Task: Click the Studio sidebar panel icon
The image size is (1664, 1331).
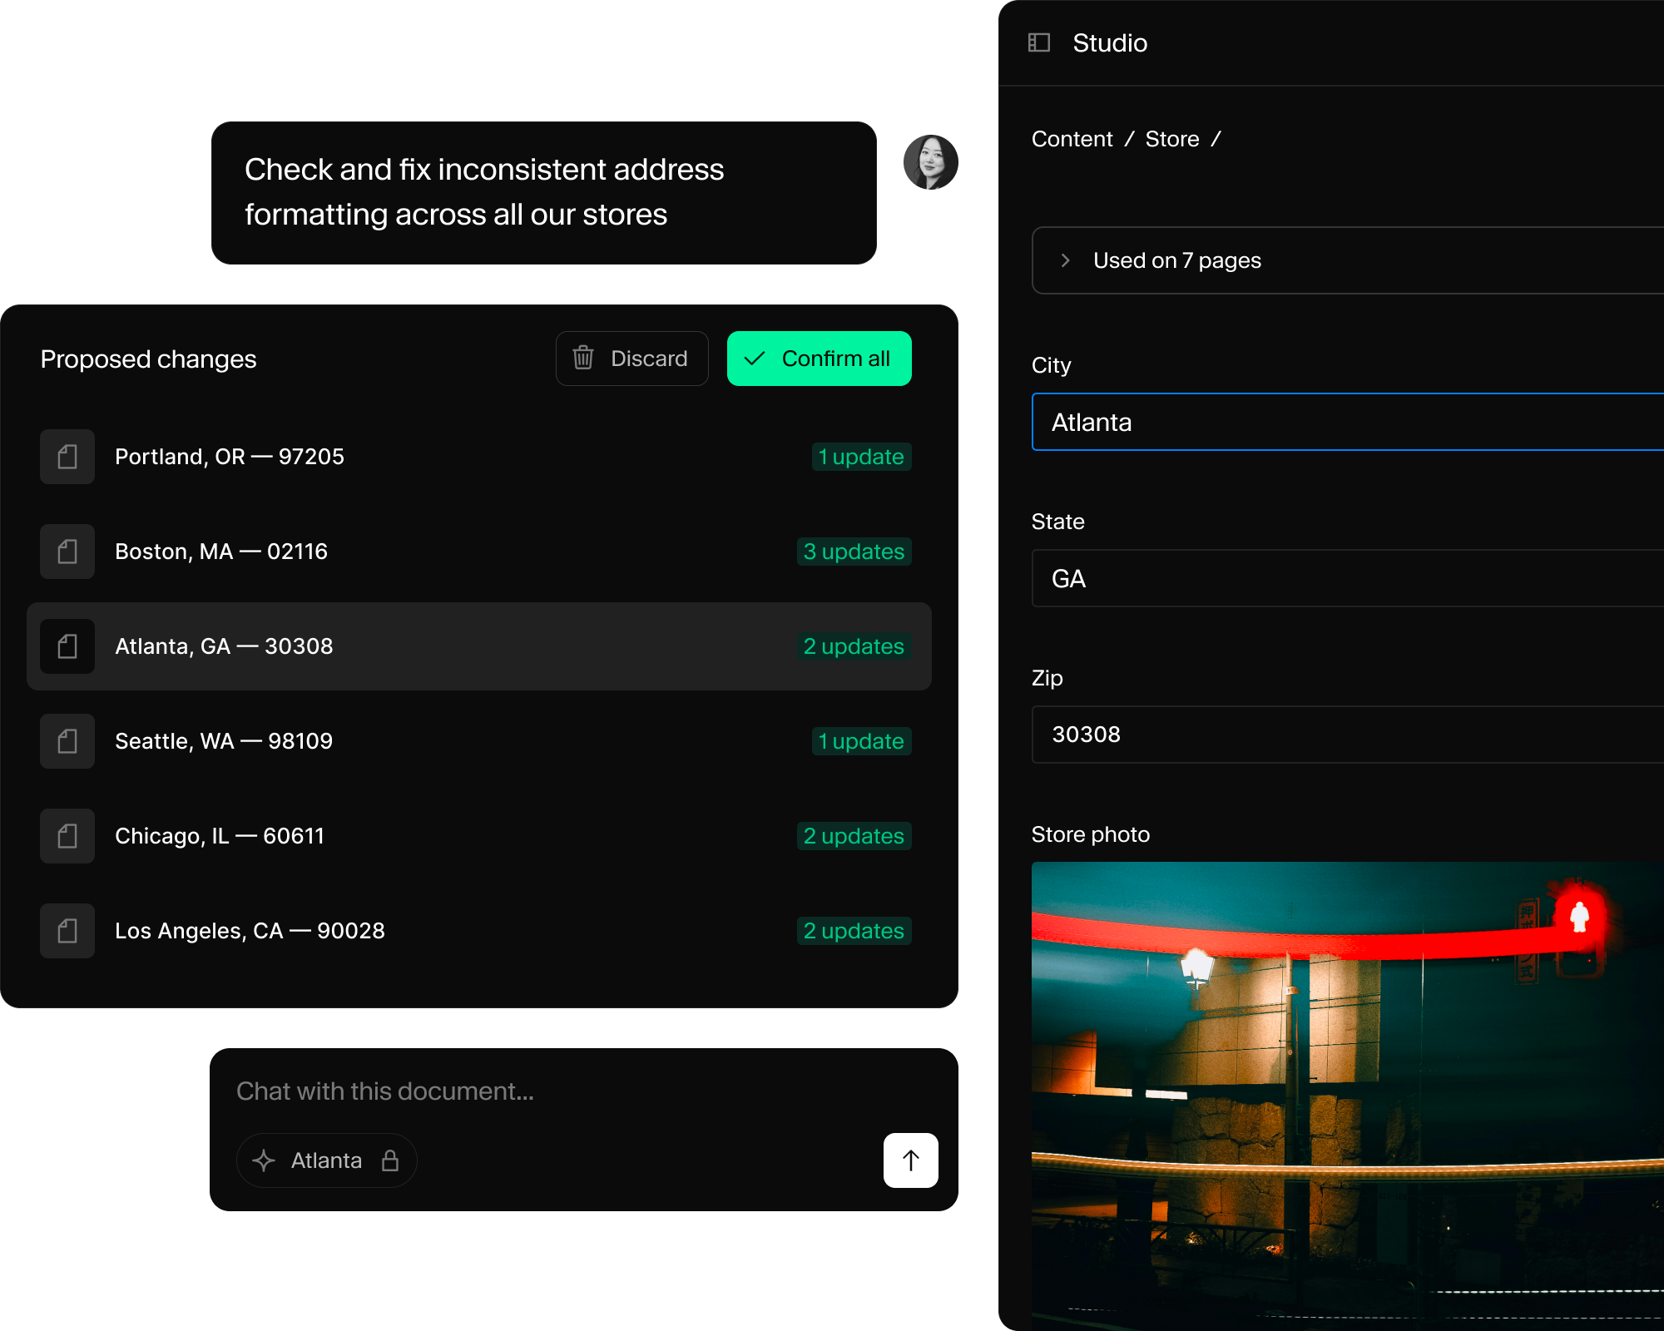Action: click(x=1039, y=42)
